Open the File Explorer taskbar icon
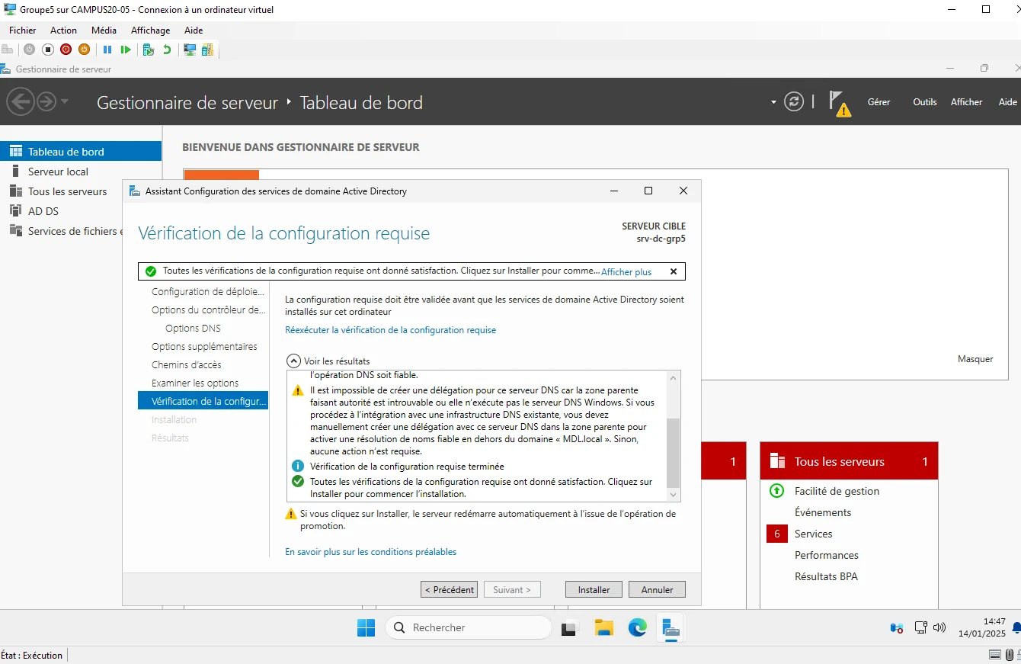1021x664 pixels. pyautogui.click(x=604, y=627)
